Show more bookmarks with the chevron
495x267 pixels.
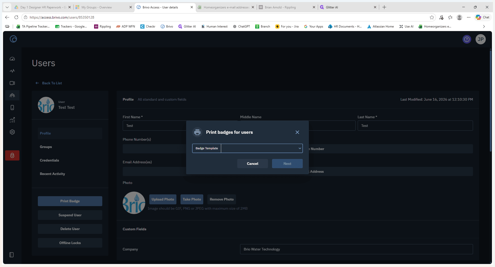click(484, 26)
